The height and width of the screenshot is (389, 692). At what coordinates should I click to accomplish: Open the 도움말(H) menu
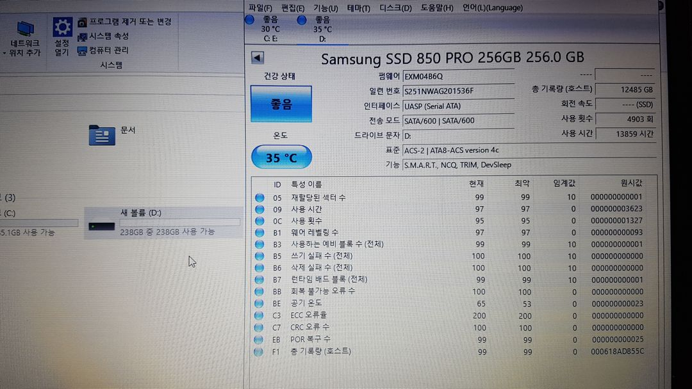click(437, 8)
